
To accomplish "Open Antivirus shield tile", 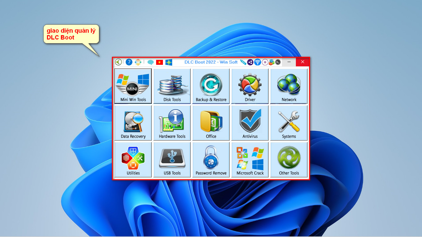I will point(250,123).
